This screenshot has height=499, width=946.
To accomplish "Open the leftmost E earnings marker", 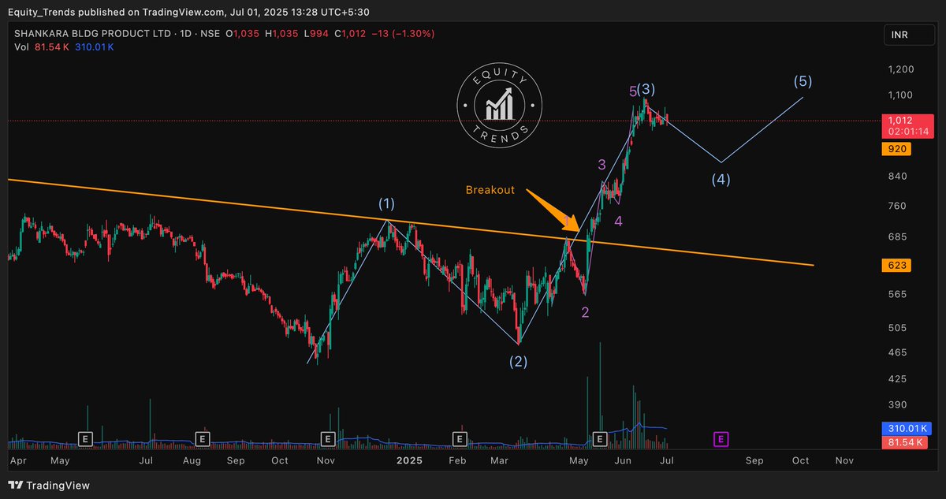I will click(x=85, y=438).
